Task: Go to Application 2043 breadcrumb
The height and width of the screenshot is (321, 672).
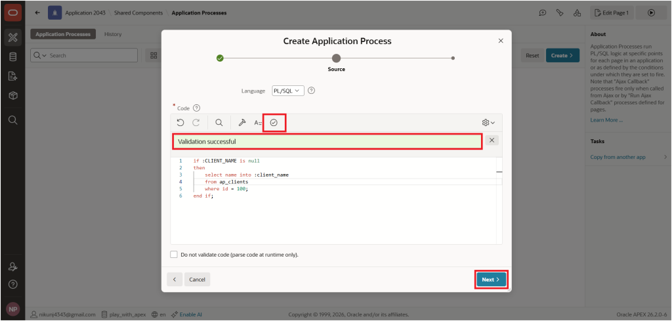Action: click(x=85, y=13)
